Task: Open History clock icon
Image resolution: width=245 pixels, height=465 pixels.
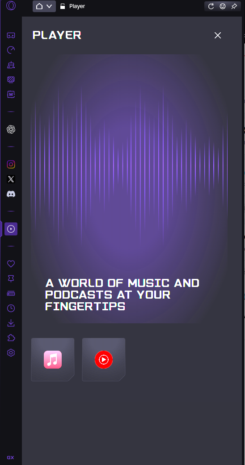Action: pyautogui.click(x=11, y=308)
